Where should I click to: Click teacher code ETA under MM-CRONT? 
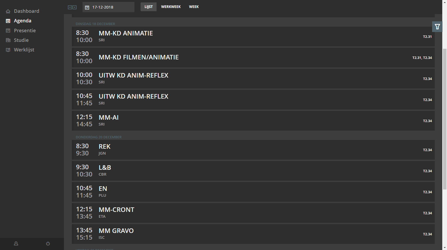tap(102, 216)
